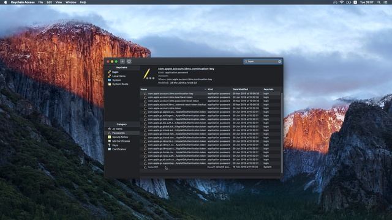This screenshot has height=220, width=392.
Task: Click the key icon of the heartbeat-token row
Action: pyautogui.click(x=145, y=97)
